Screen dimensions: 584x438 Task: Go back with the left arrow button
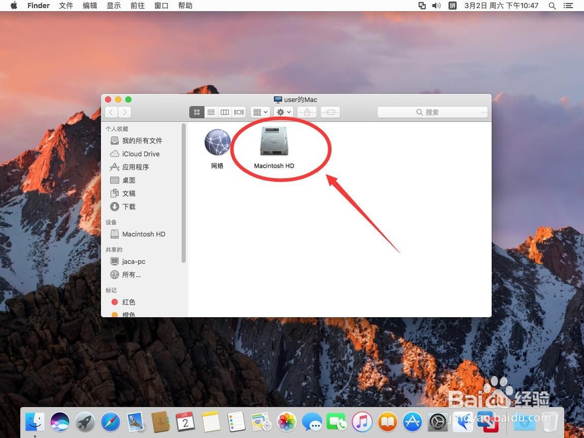(x=112, y=112)
